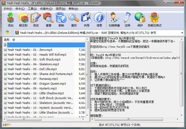This screenshot has height=129, width=186.
Task: Select file 12 - Skeletons [Acoustic Ver...
Action: [x=40, y=103]
